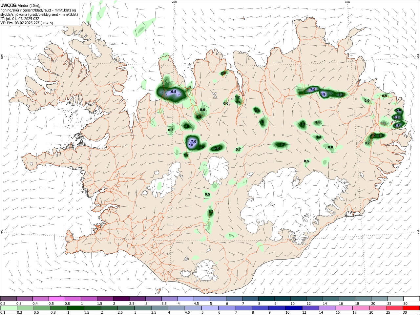The width and height of the screenshot is (420, 315).
Task: Select the crimson 25 rain scale swatch
Action: 395,308
